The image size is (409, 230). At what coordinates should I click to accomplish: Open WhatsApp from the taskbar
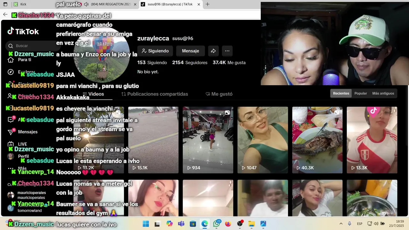[217, 224]
